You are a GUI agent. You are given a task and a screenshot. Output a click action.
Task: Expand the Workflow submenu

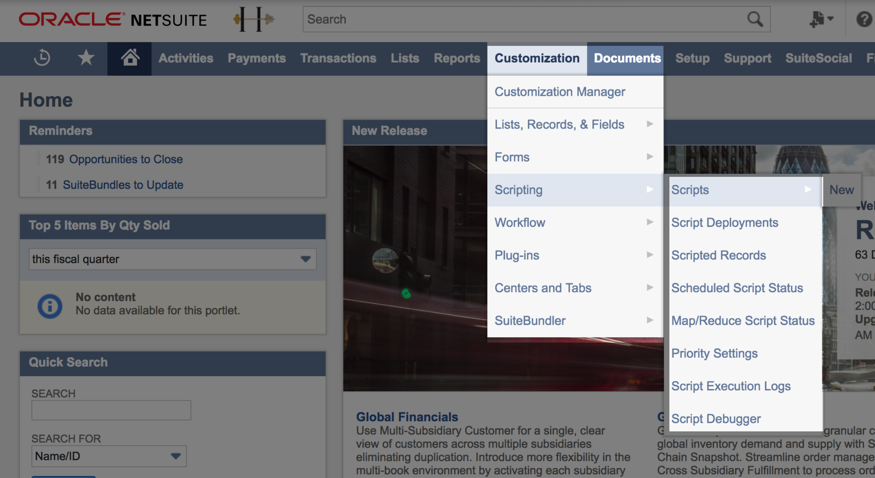click(x=575, y=222)
